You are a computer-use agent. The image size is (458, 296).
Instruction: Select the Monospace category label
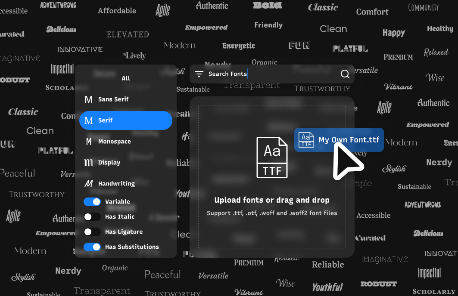[114, 142]
